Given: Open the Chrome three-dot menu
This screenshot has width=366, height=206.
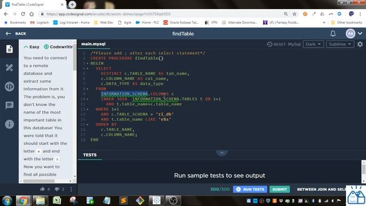Looking at the screenshot, I should [x=360, y=14].
